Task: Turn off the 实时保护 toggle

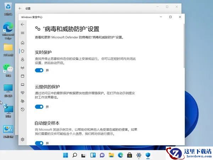Action: pos(39,70)
